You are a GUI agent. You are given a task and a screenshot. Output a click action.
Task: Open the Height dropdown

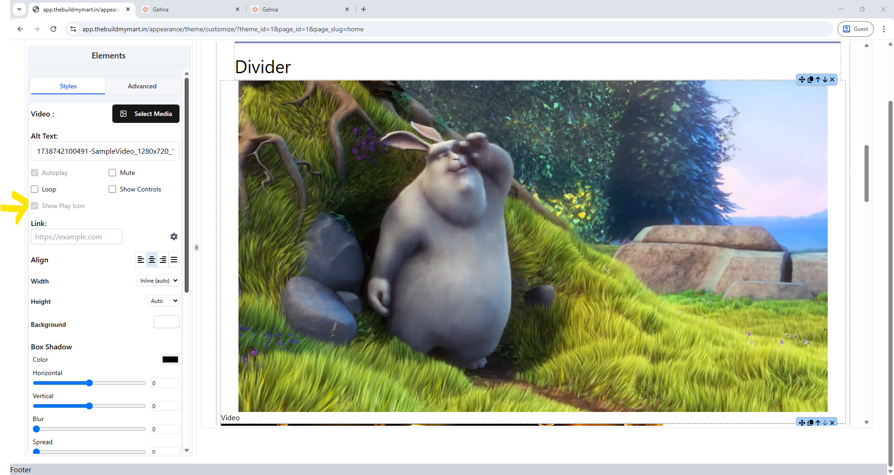pyautogui.click(x=163, y=301)
